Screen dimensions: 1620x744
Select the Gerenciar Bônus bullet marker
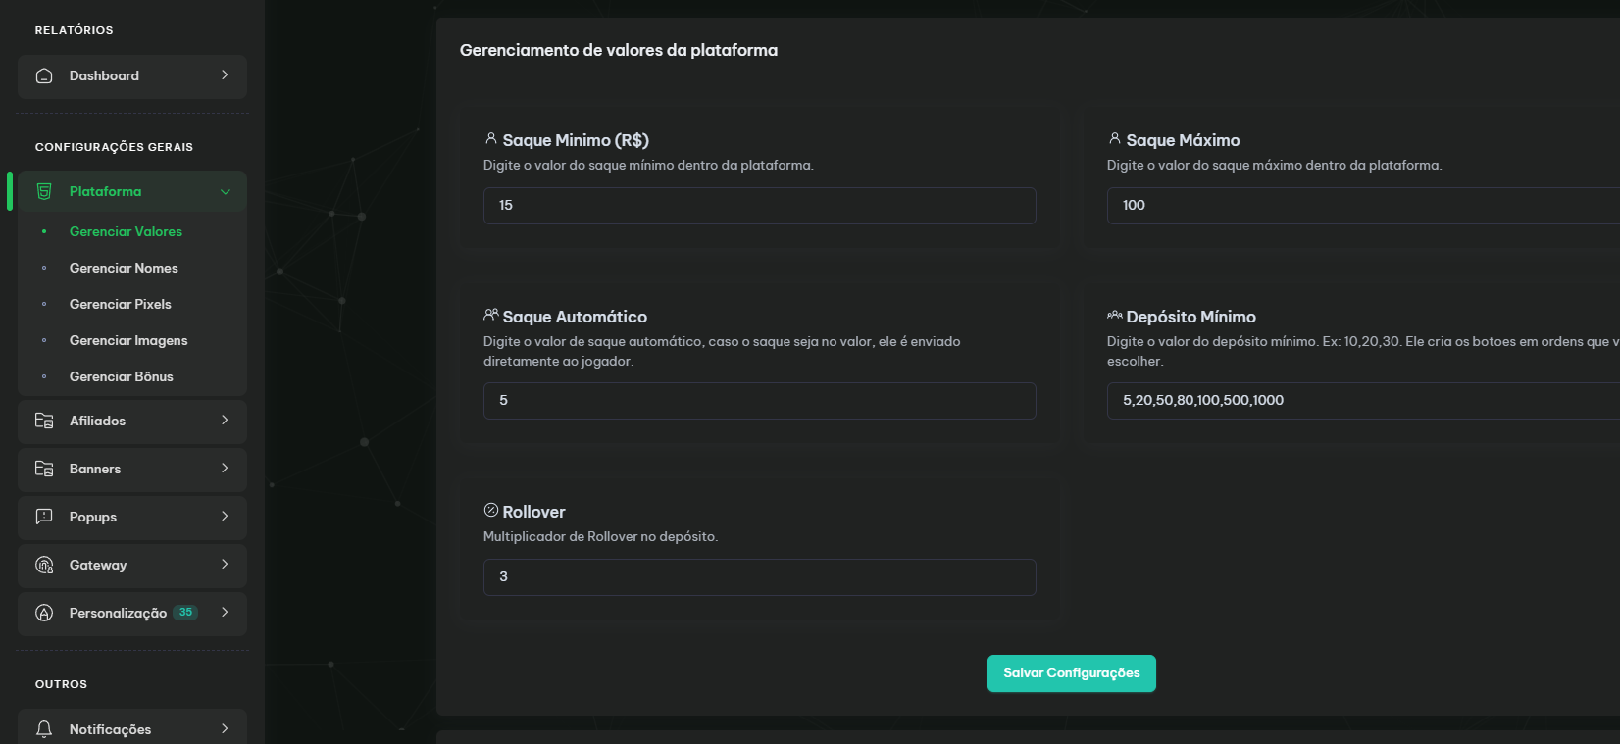pos(45,376)
